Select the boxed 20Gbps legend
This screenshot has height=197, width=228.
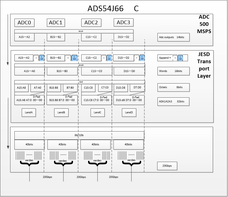[167, 166]
